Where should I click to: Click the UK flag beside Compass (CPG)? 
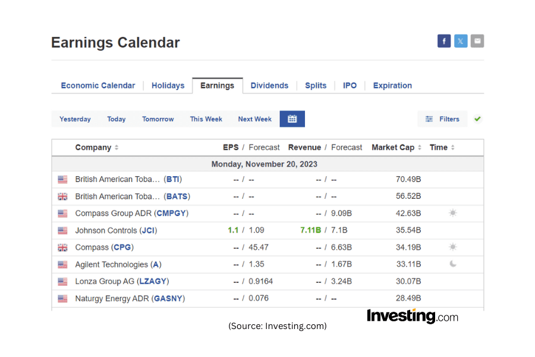coord(62,248)
